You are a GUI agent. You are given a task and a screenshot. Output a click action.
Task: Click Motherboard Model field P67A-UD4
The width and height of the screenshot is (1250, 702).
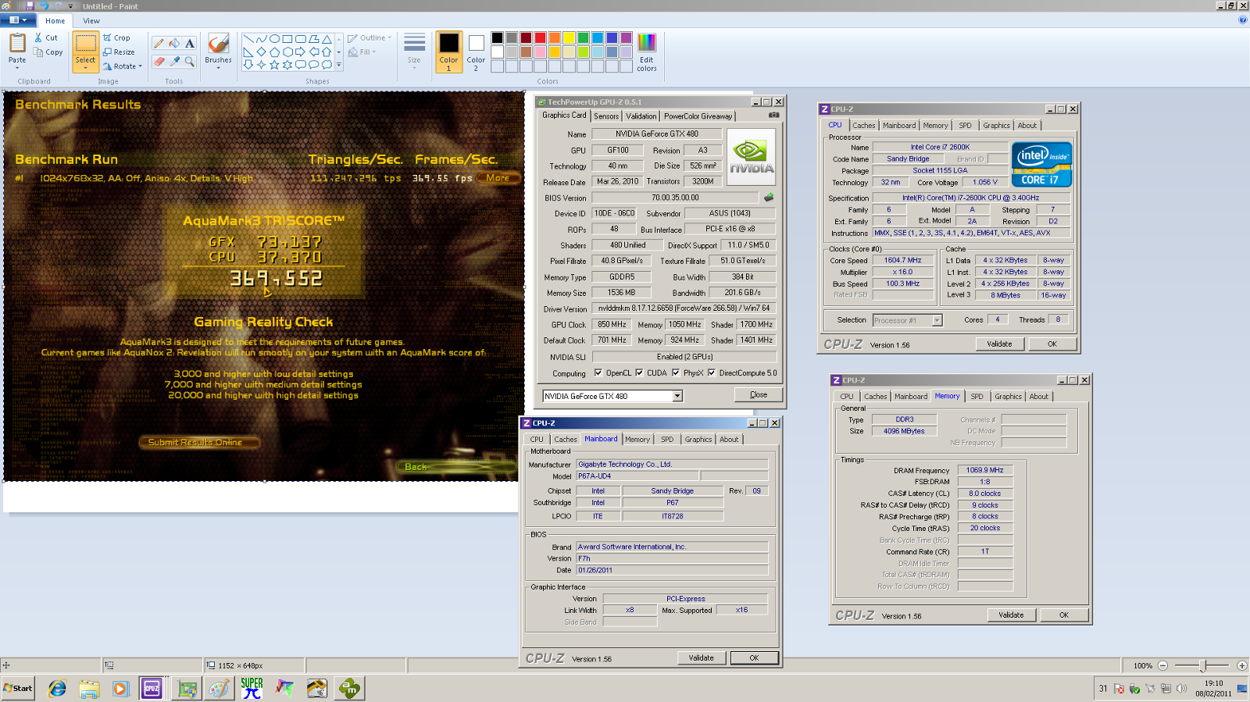click(x=637, y=476)
